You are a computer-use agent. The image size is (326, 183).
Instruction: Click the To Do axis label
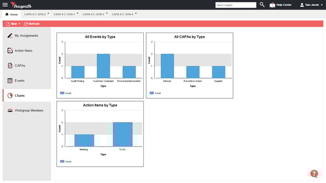pyautogui.click(x=122, y=149)
